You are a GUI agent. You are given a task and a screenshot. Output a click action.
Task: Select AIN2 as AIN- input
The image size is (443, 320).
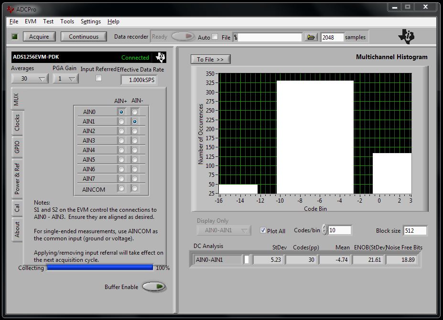[x=135, y=131]
